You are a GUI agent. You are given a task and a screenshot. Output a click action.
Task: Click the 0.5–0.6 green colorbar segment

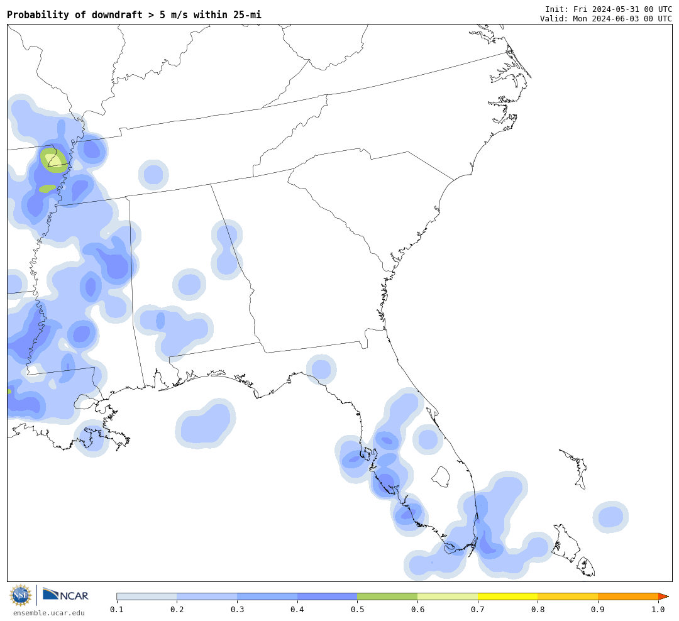(387, 596)
